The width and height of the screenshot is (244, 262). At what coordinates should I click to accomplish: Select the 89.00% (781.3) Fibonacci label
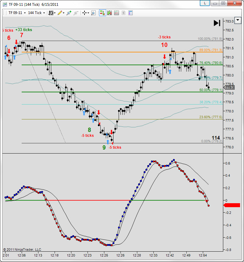(211, 50)
